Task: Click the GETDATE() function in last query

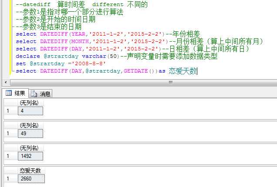Action: pyautogui.click(x=140, y=71)
